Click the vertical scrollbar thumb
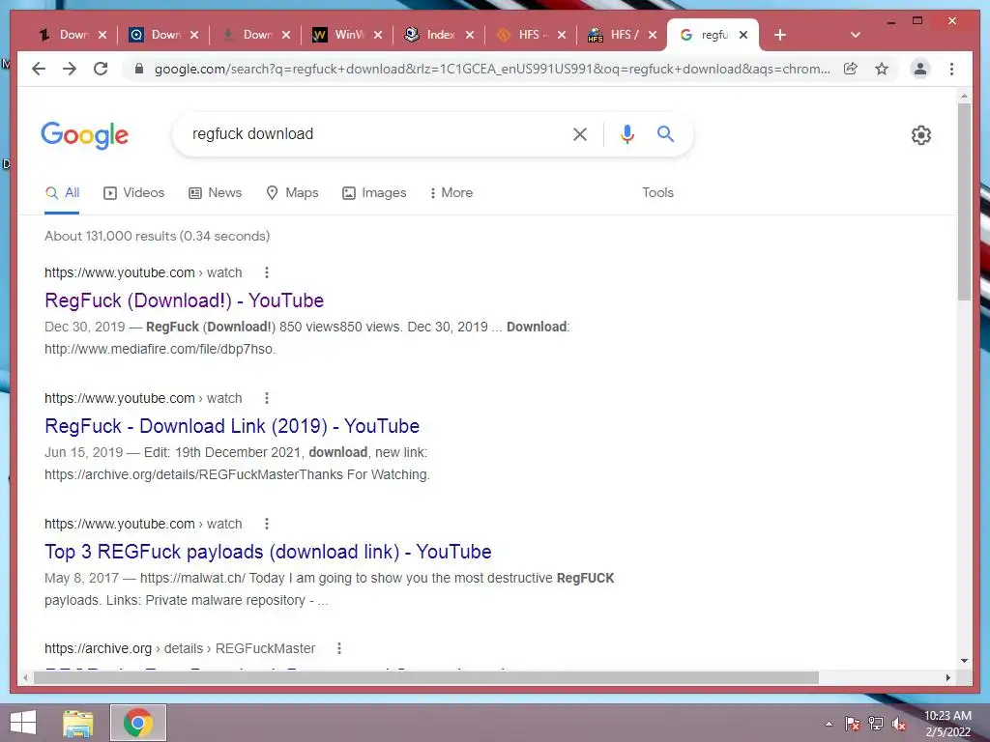This screenshot has height=742, width=990. click(x=964, y=202)
